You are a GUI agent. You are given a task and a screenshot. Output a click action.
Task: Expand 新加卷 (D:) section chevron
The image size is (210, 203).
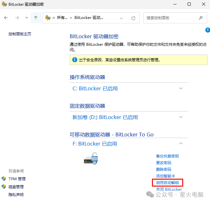click(x=181, y=117)
